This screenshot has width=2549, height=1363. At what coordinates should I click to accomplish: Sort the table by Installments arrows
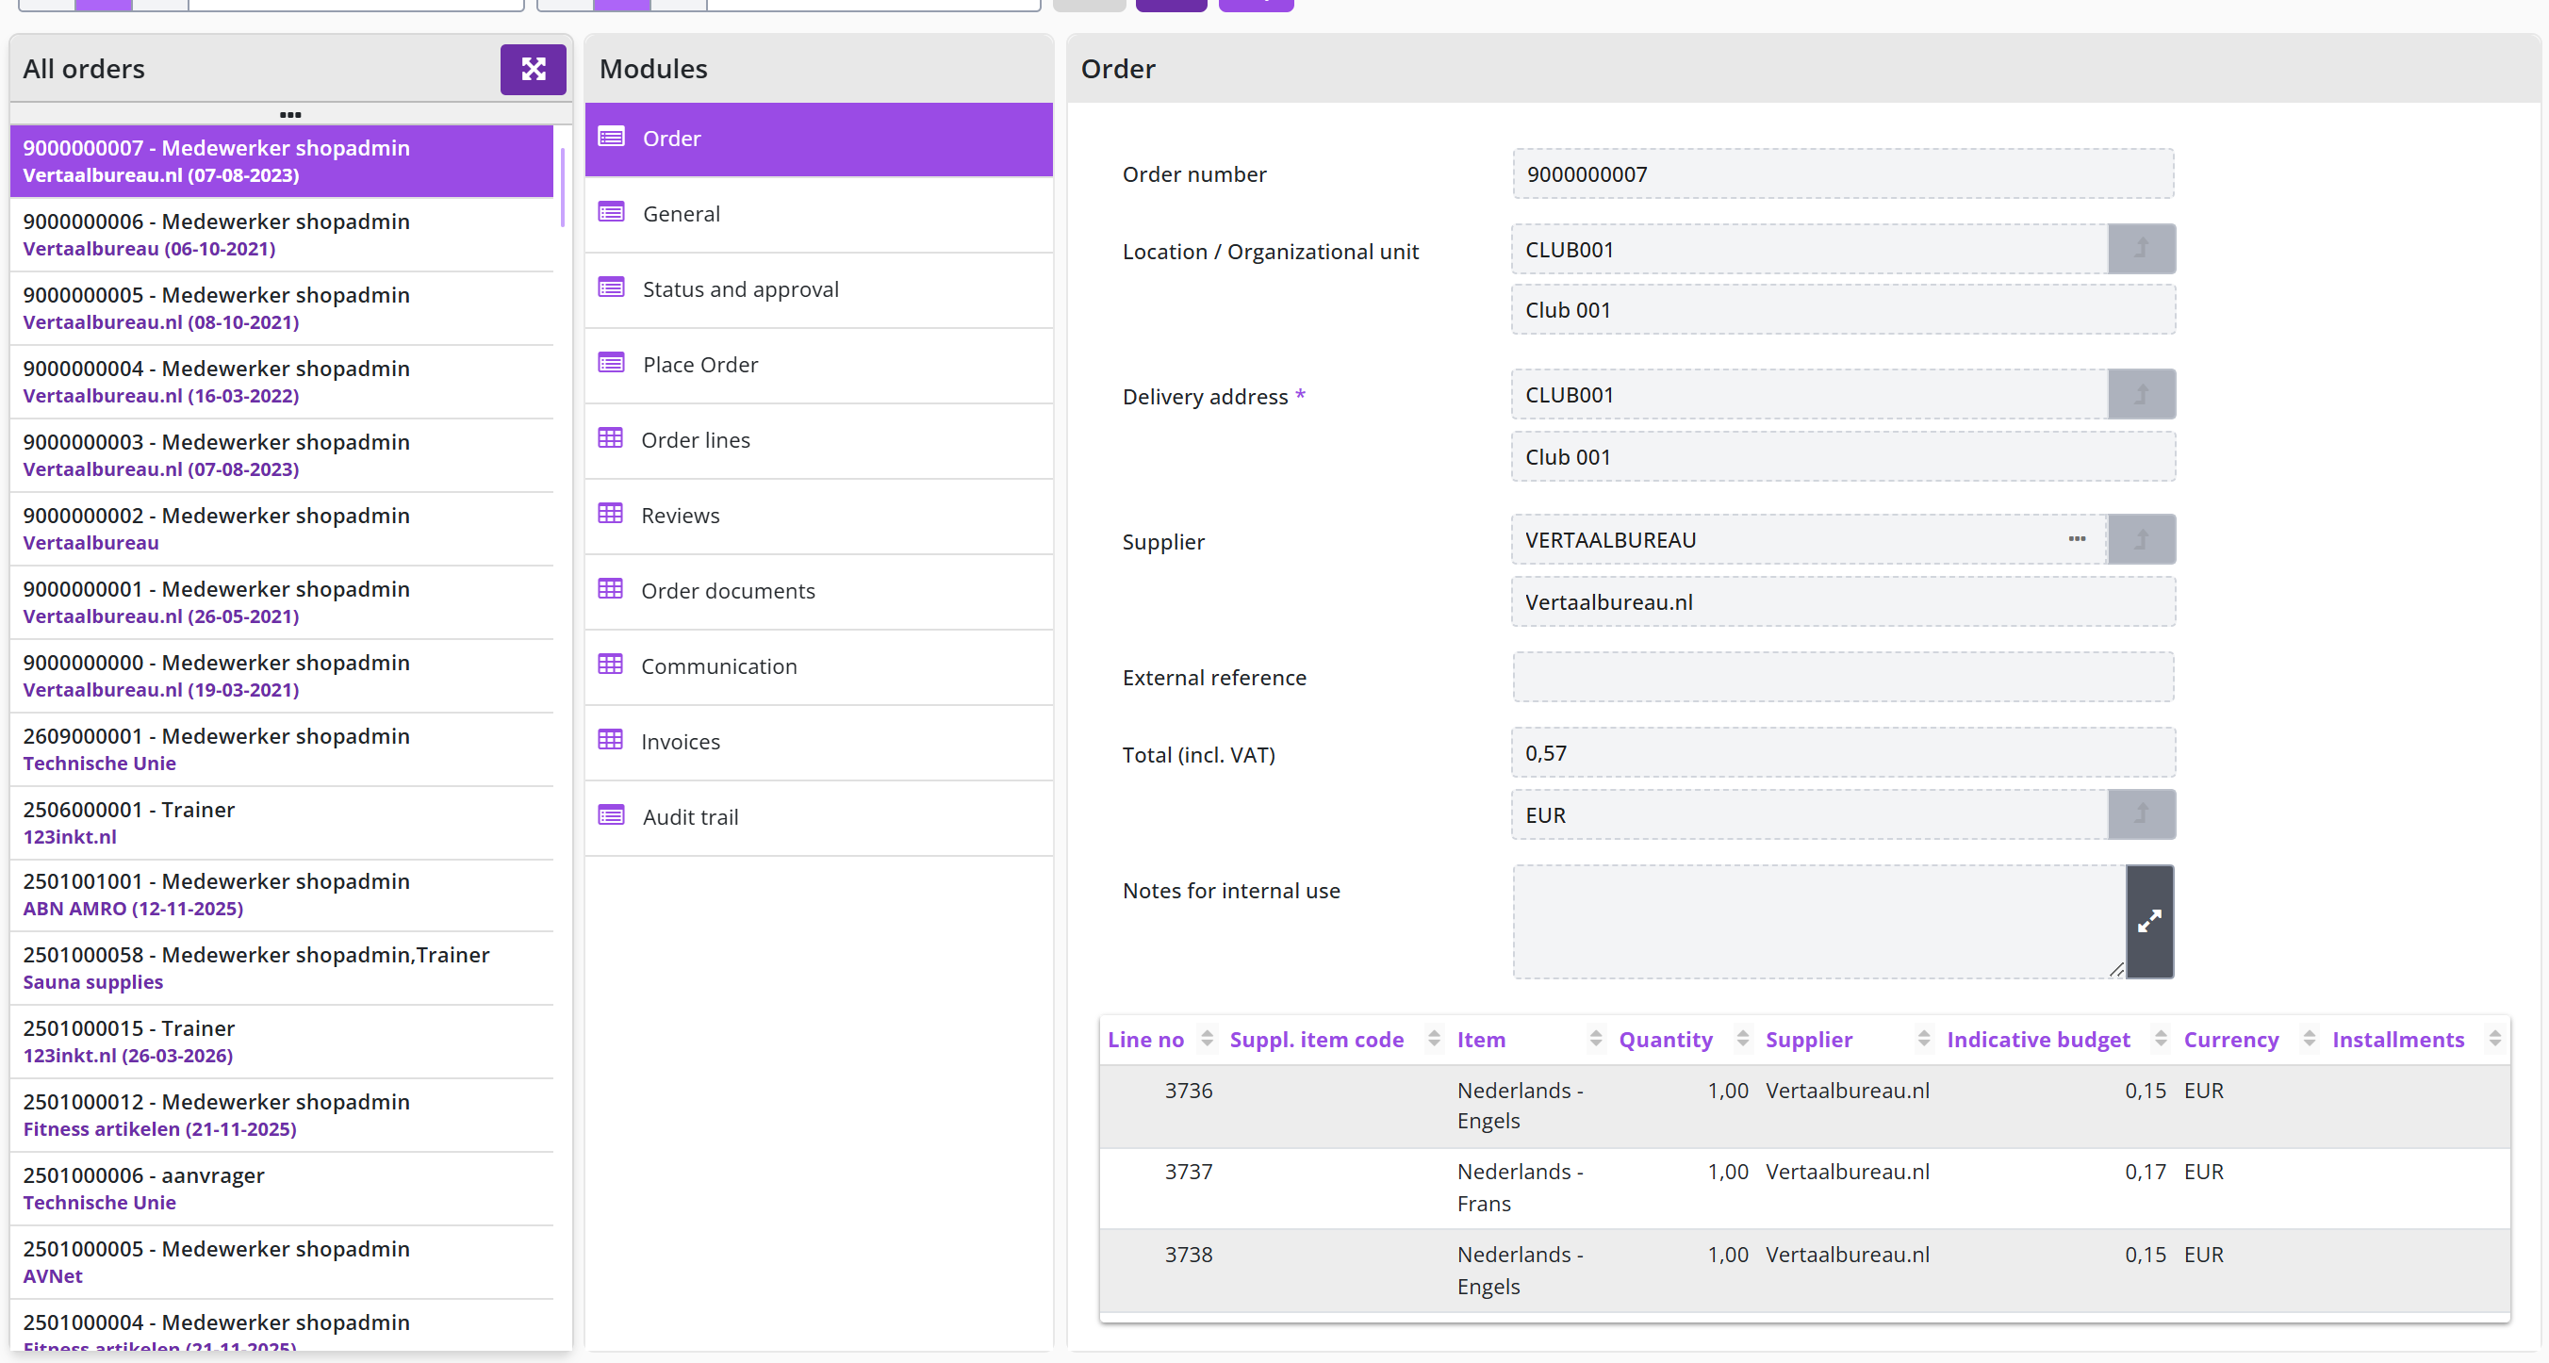2494,1039
